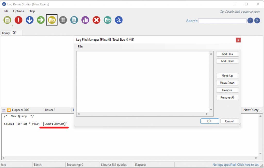
Task: Click the Search input field
Action: (x=222, y=21)
